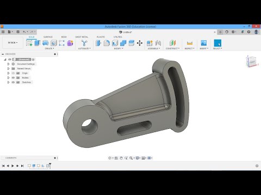261x195 pixels.
Task: Click the Undo arrow
Action: [24, 32]
